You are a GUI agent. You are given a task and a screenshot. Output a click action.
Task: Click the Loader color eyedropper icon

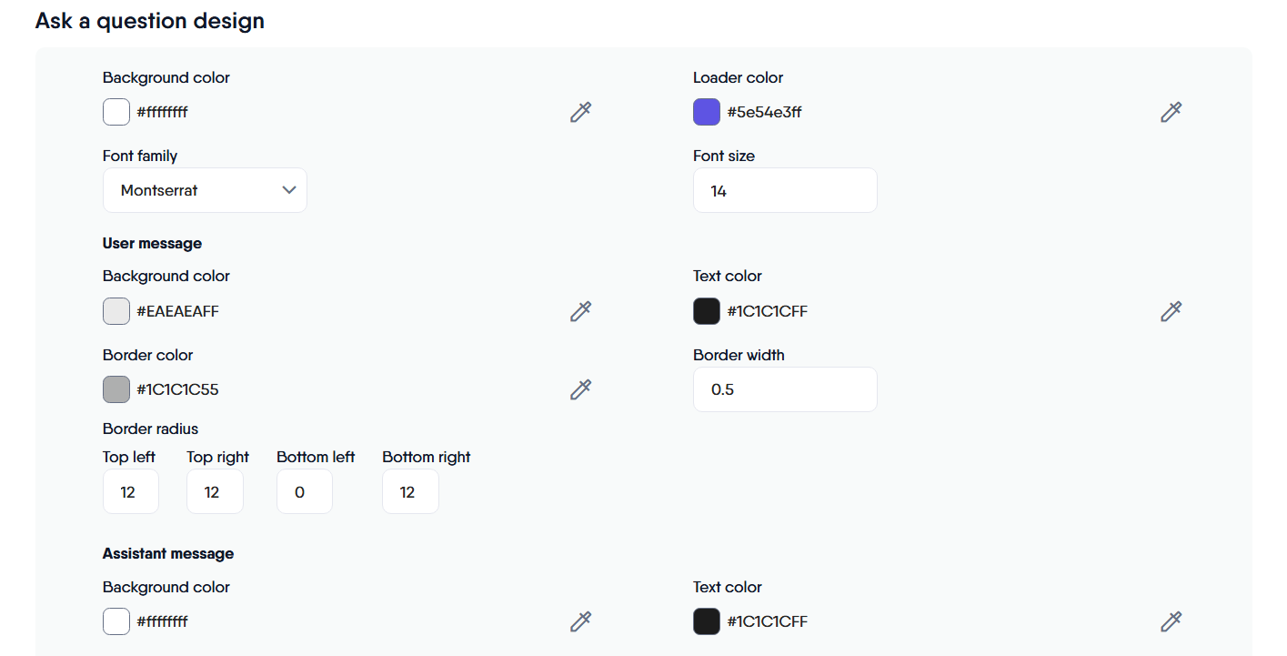tap(1171, 113)
